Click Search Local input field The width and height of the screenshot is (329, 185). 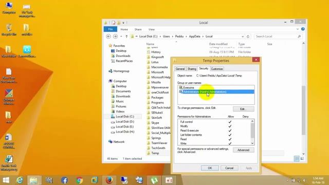coord(276,36)
